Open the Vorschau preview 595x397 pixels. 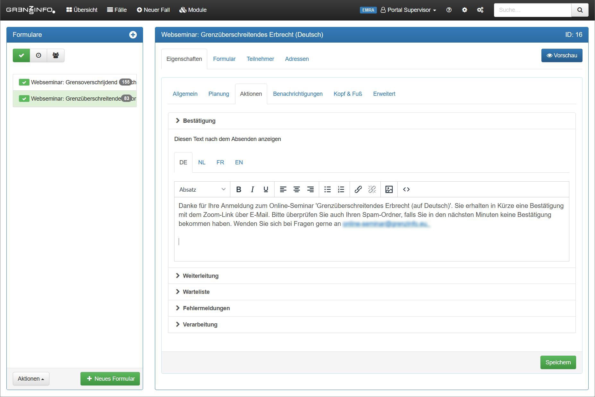coord(562,55)
